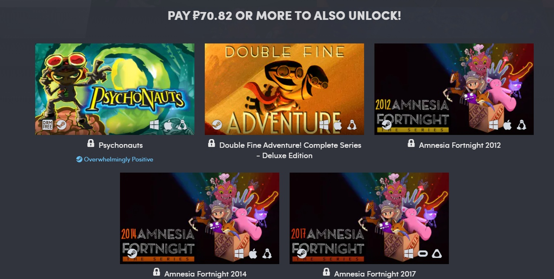Click Steam icon on Amnesia Fortnight 2012
This screenshot has width=554, height=279.
386,125
